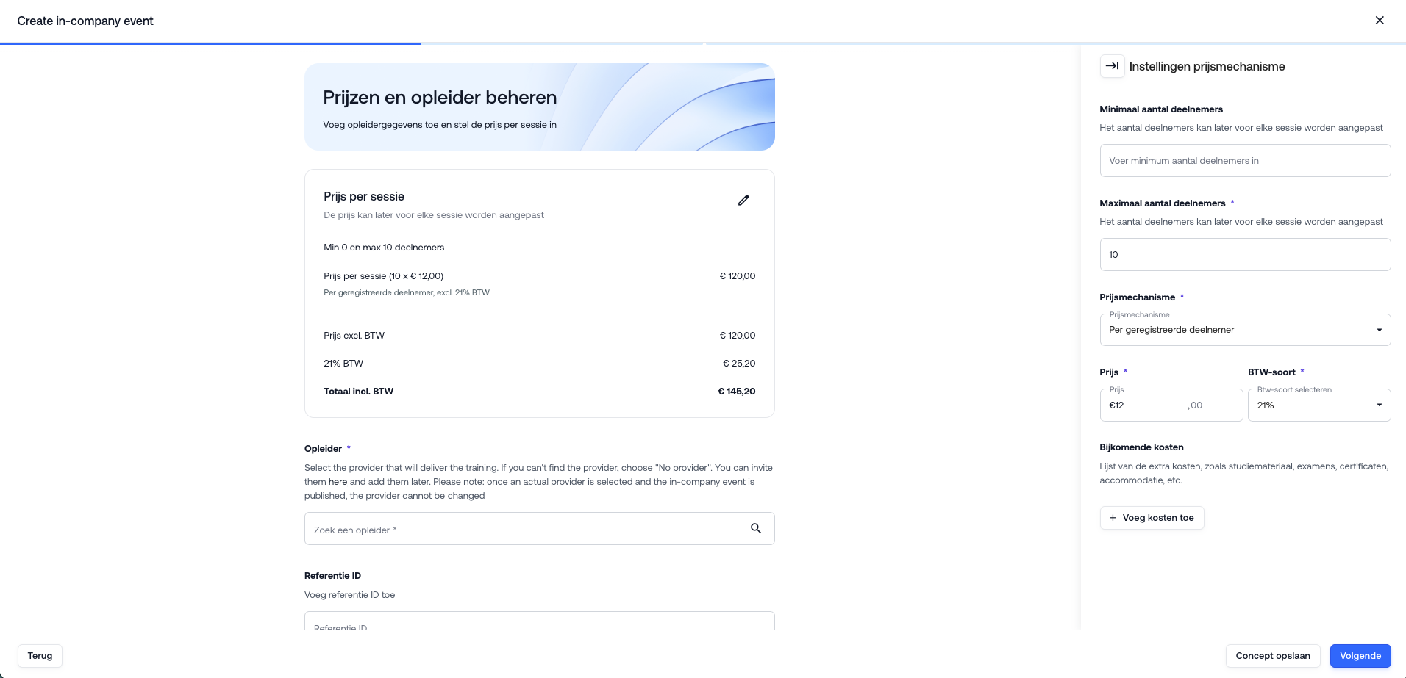Click the wizard progress bar at top
Image resolution: width=1406 pixels, height=678 pixels.
[x=703, y=43]
